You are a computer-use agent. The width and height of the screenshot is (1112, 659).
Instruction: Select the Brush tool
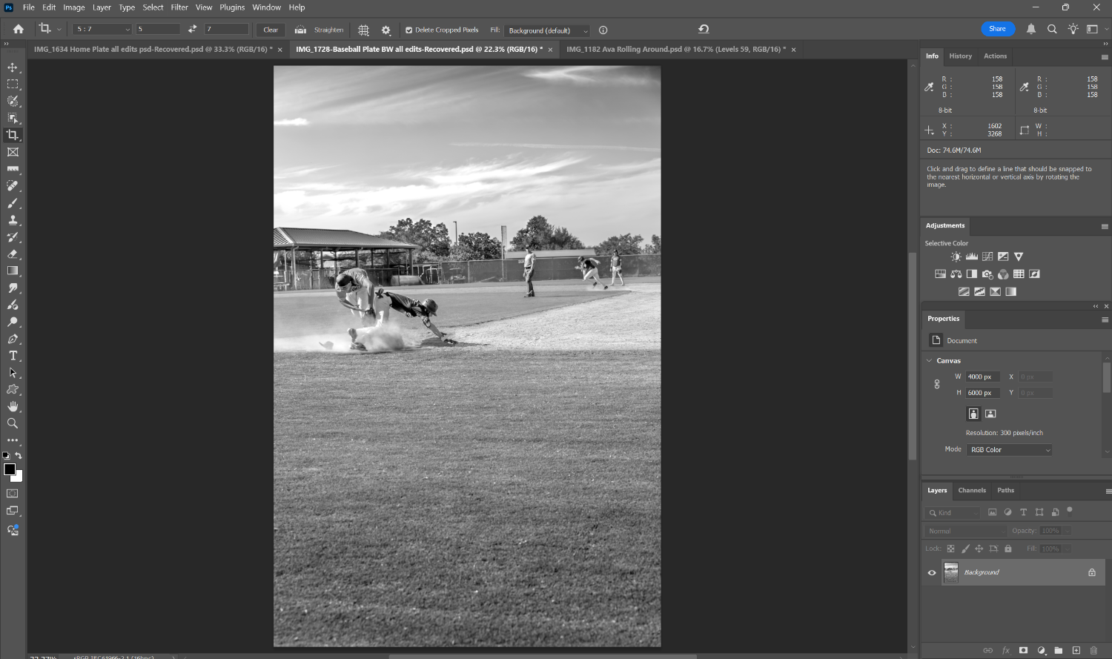click(13, 203)
